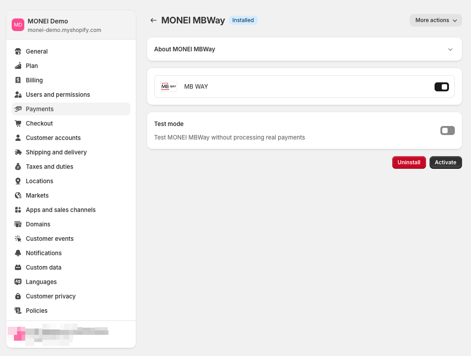471x356 pixels.
Task: Open General settings label
Action: [x=36, y=51]
